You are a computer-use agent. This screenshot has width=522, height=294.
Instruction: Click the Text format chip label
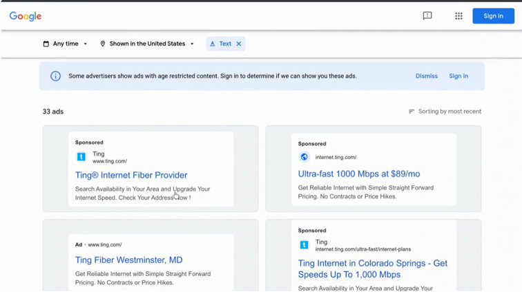click(225, 44)
